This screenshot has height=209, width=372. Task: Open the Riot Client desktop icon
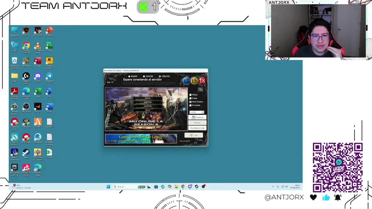(26, 138)
